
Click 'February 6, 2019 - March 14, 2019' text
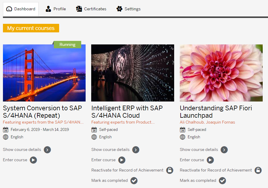[x=40, y=129]
